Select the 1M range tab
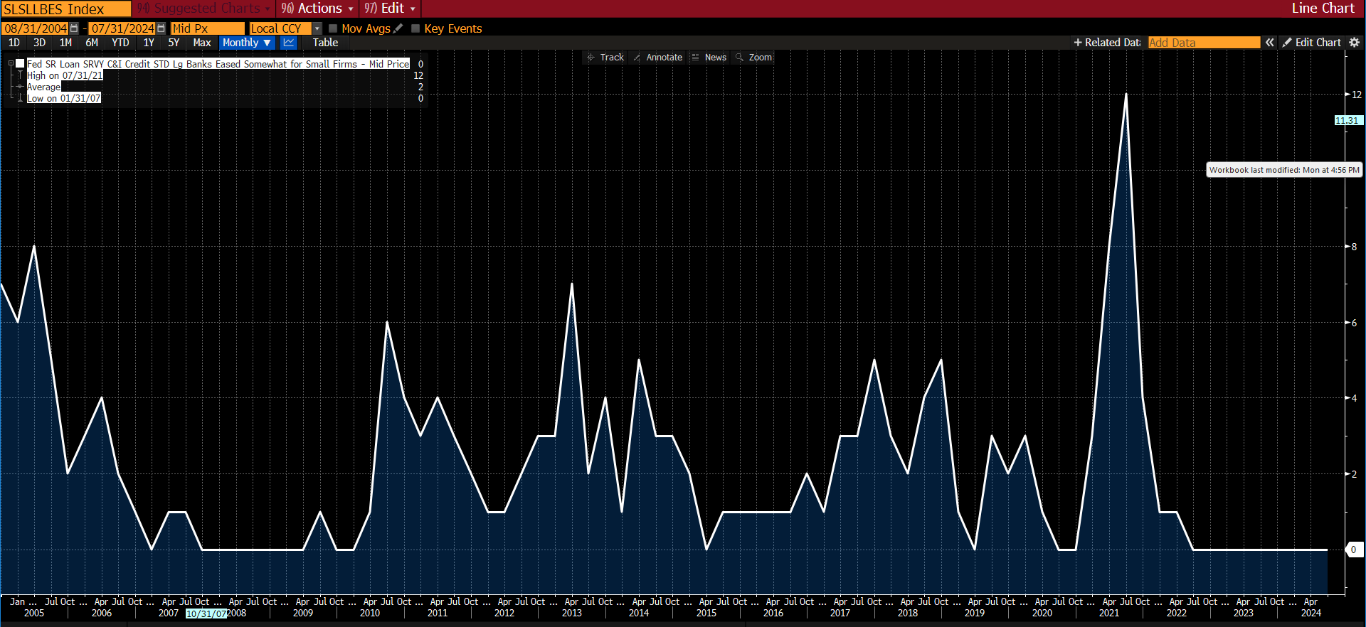 click(x=65, y=43)
